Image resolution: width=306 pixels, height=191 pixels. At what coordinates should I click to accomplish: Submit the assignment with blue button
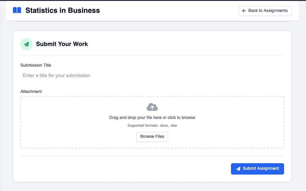click(x=257, y=169)
